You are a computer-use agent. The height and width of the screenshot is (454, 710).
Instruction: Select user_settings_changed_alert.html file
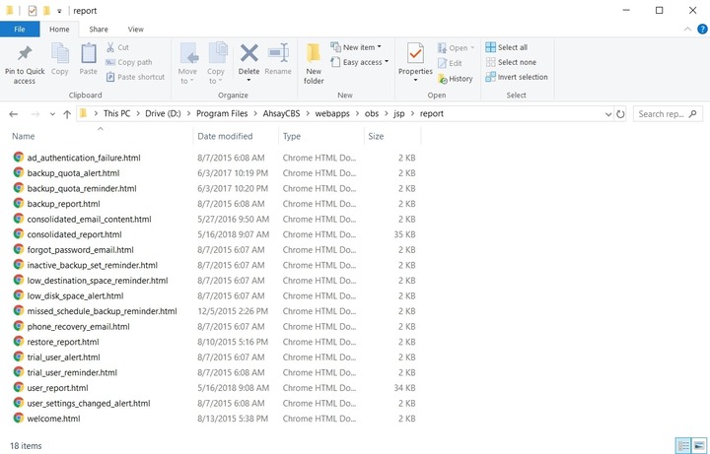[89, 404]
